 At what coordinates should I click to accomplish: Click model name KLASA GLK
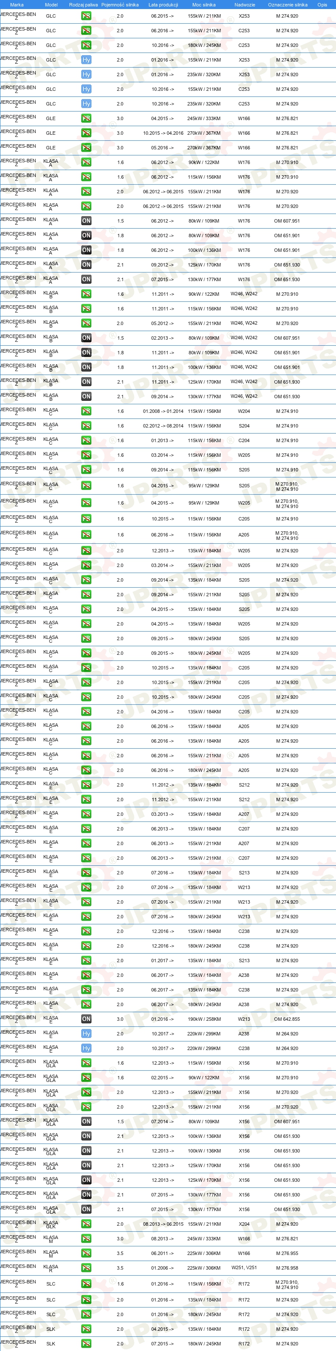coord(51,1224)
